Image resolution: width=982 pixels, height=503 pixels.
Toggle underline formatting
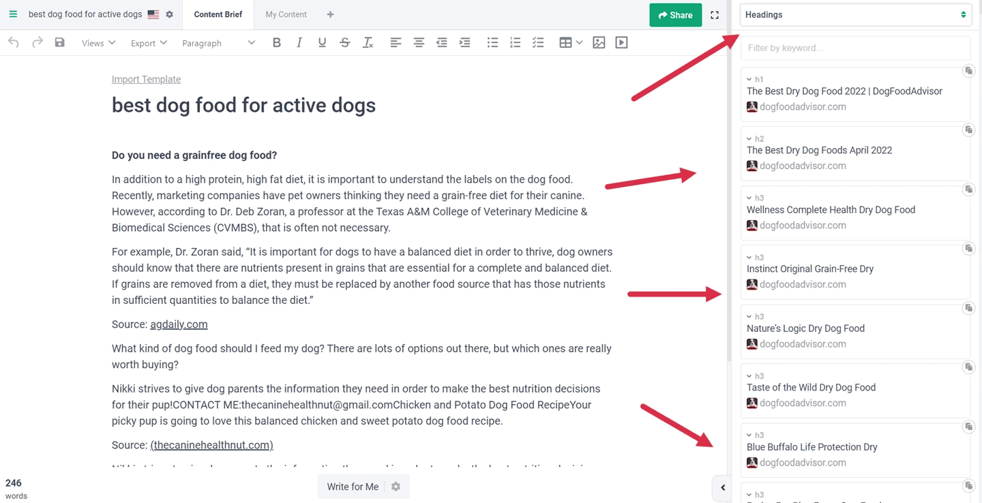(322, 43)
